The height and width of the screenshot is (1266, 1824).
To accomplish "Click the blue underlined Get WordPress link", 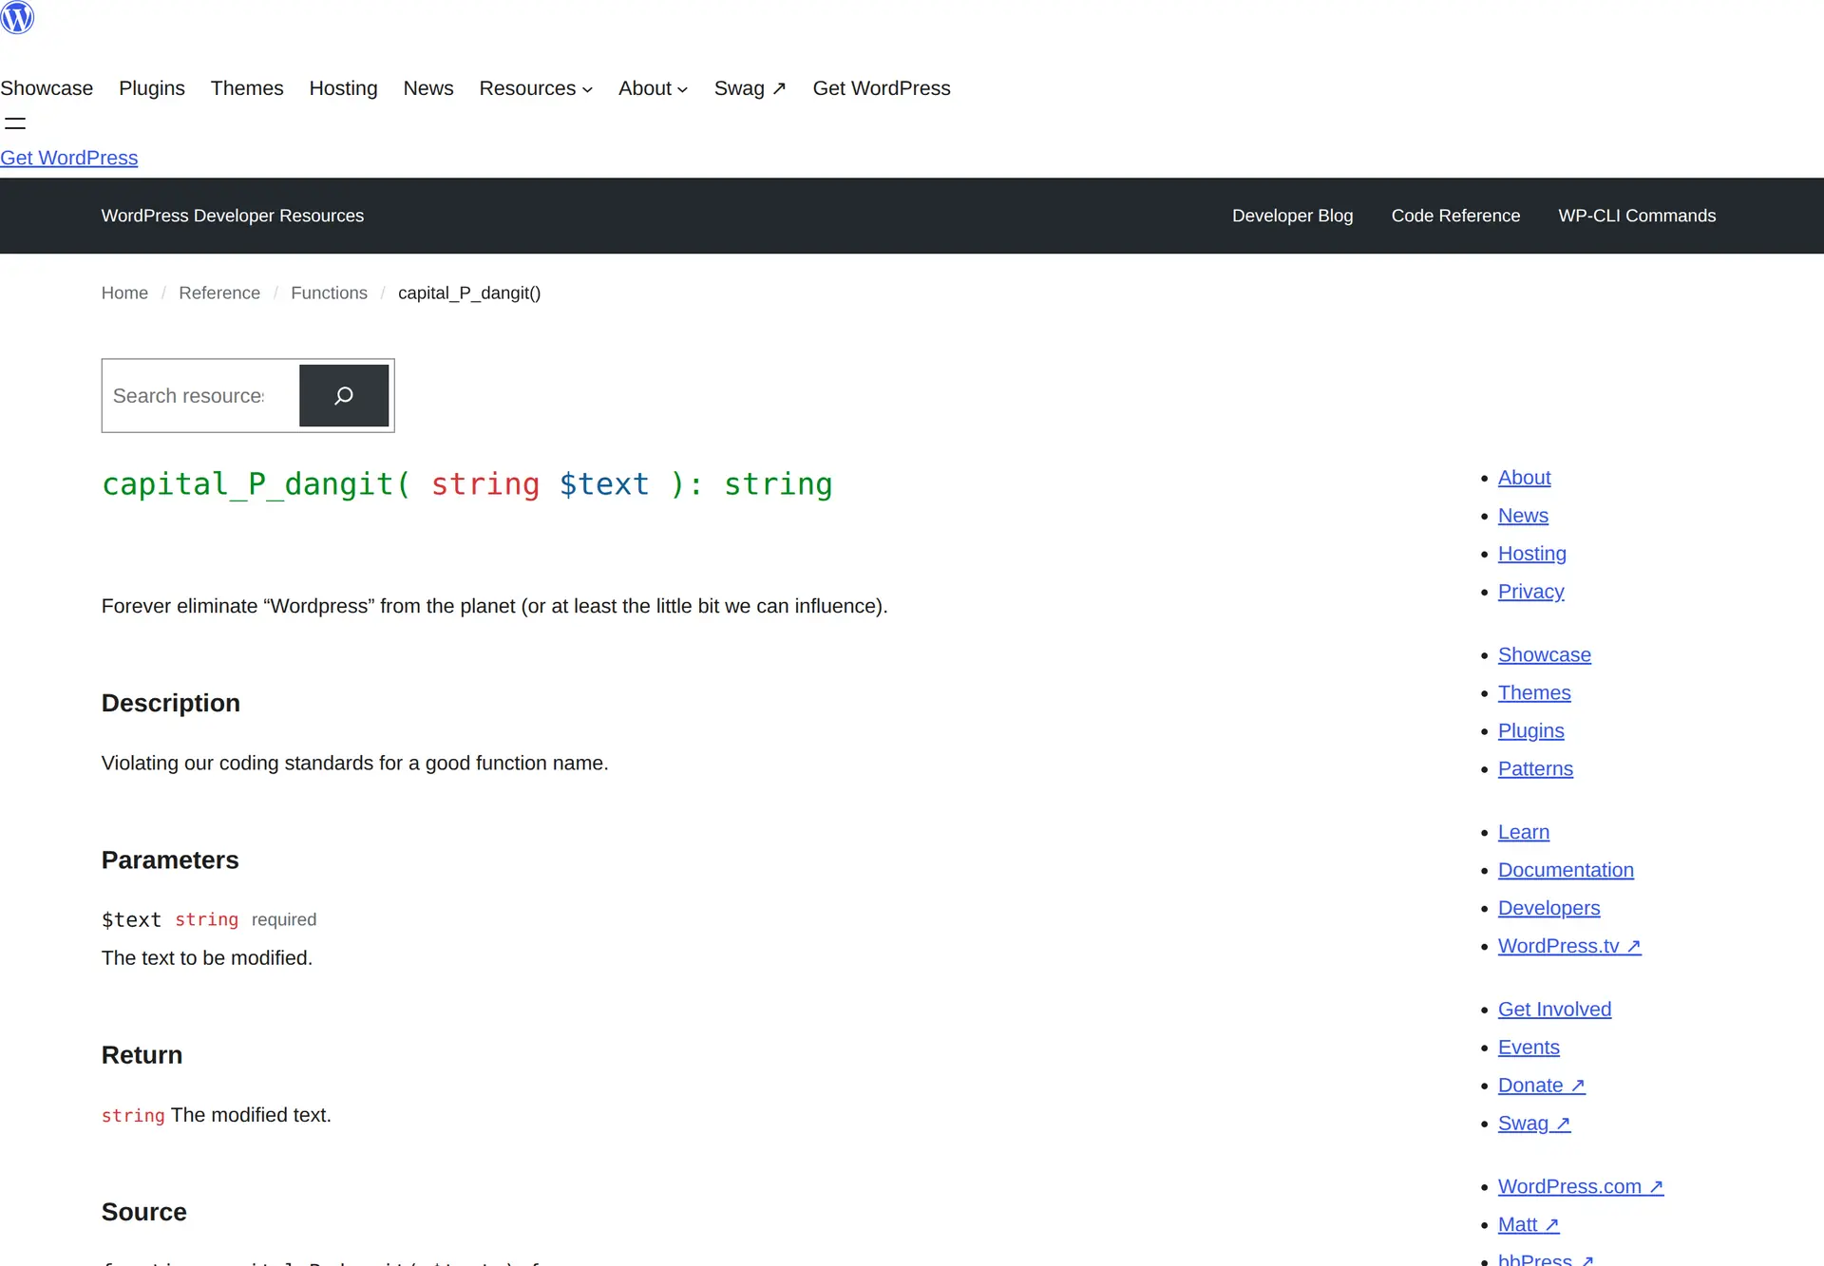I will point(69,158).
